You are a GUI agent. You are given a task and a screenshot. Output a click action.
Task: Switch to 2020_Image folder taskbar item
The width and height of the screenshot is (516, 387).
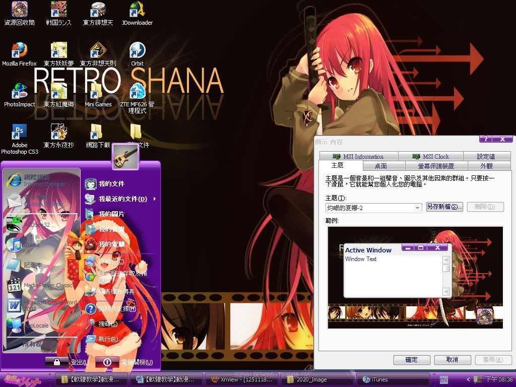click(x=317, y=379)
